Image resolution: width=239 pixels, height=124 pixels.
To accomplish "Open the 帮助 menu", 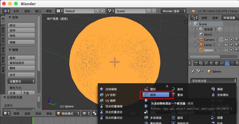I will pos(49,11).
